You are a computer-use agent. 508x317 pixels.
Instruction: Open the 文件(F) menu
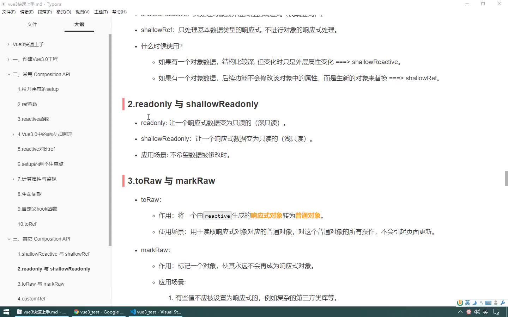click(9, 12)
